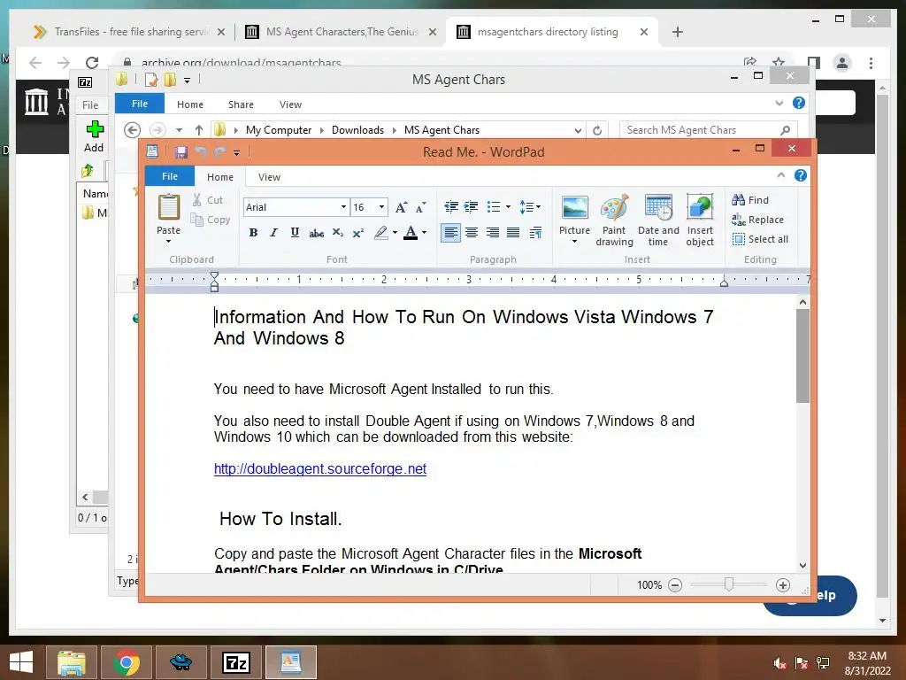Toggle Italic formatting
This screenshot has height=680, width=906.
pos(274,233)
